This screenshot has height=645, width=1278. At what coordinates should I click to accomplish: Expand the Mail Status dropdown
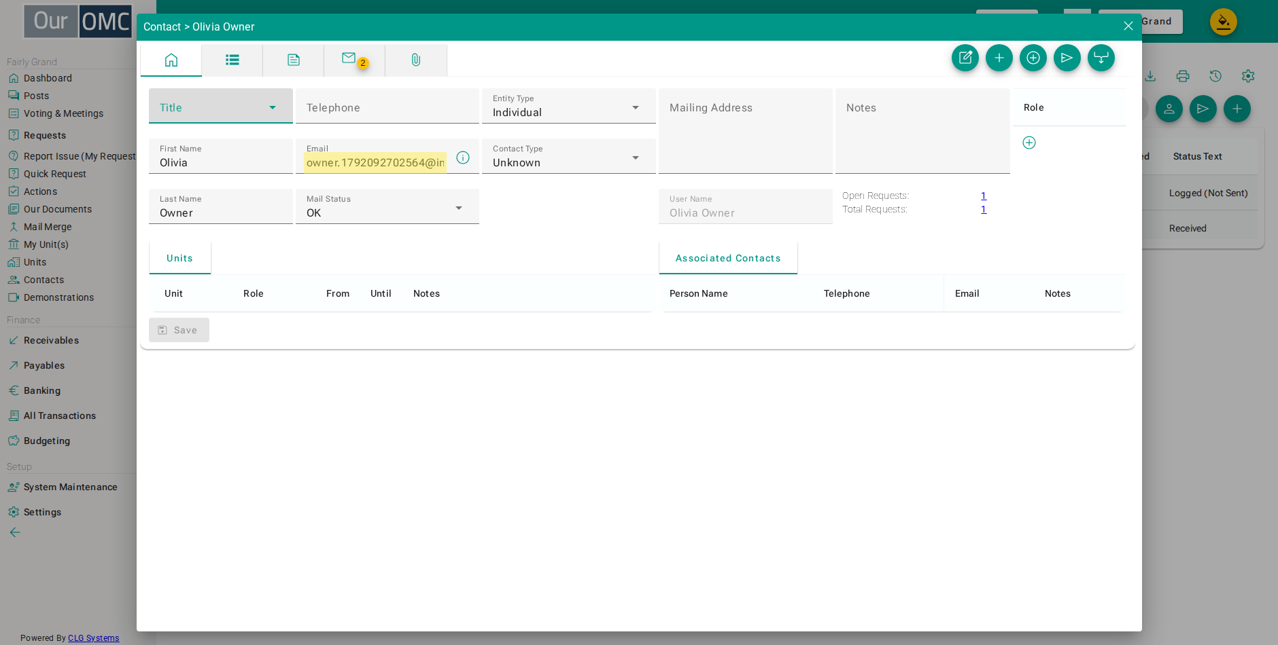click(387, 206)
